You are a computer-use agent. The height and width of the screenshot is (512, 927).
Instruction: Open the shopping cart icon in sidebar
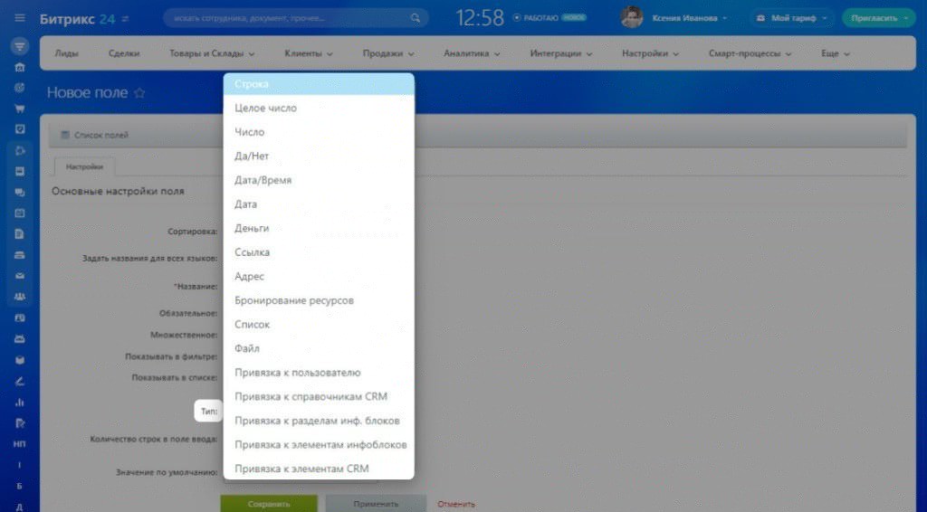[x=20, y=109]
